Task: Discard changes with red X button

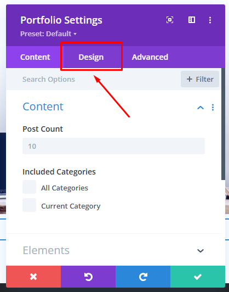Action: coord(33,277)
